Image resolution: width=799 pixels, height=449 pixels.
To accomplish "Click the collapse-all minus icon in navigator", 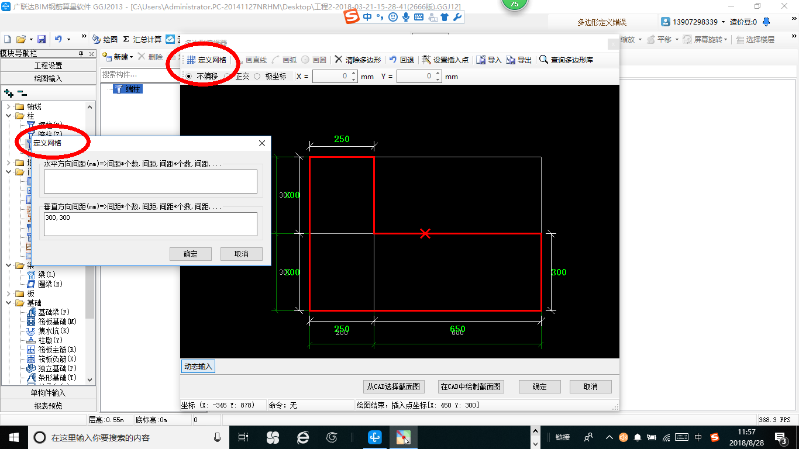I will click(x=22, y=93).
